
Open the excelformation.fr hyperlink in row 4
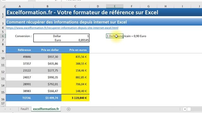[x=62, y=28]
